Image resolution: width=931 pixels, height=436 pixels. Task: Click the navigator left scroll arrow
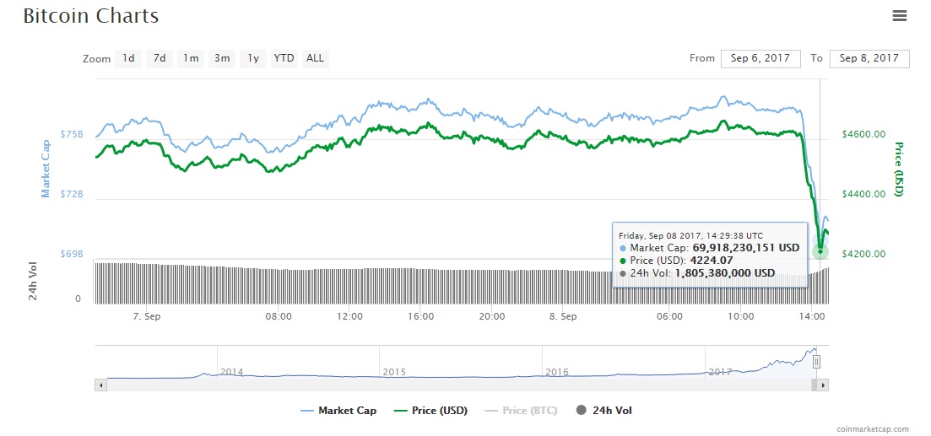tap(100, 385)
